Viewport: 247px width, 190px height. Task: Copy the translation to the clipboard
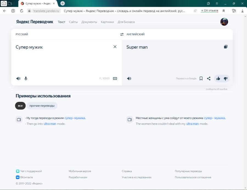226,47
